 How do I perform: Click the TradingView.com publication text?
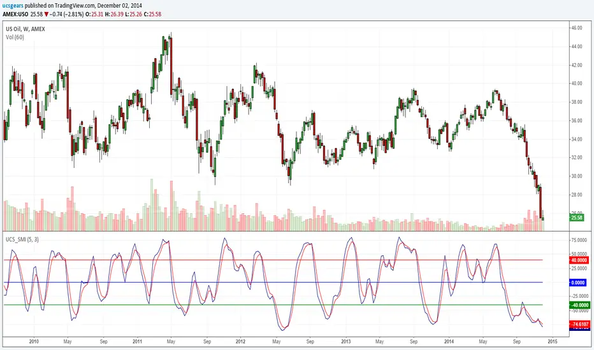coord(76,6)
